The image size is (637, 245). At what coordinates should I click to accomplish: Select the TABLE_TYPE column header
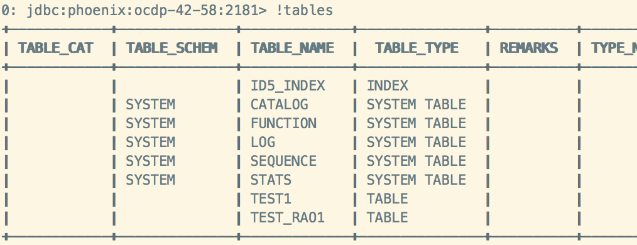[x=416, y=48]
